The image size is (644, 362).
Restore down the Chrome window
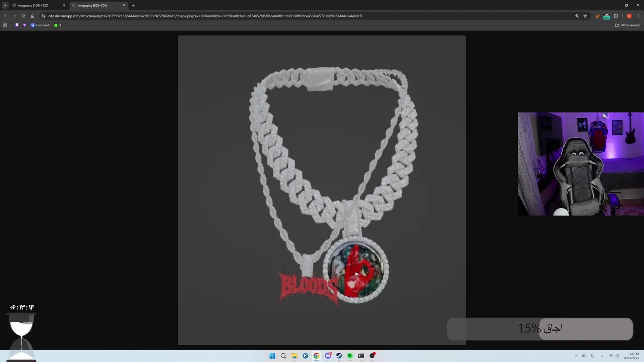pos(626,5)
